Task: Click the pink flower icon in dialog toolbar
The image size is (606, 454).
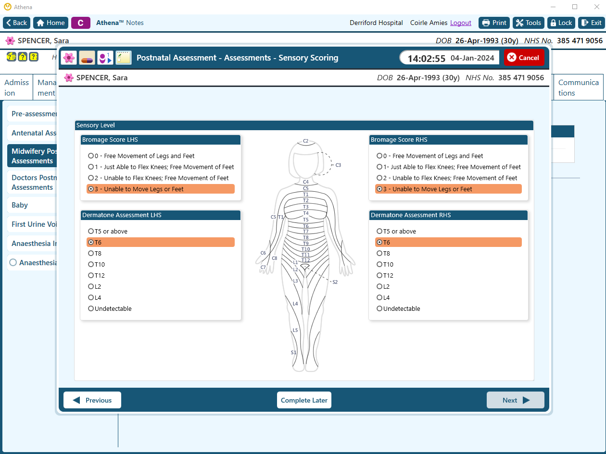Action: tap(69, 58)
